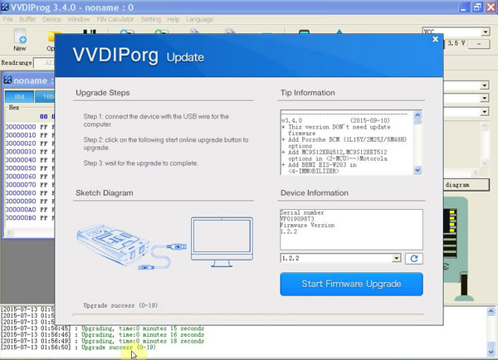Open the File menu
The image size is (498, 360).
pos(8,19)
